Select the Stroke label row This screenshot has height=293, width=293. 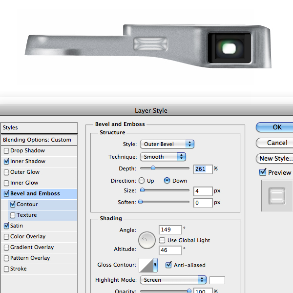(39, 269)
